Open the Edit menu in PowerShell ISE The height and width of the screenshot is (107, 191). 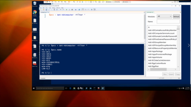coord(44,8)
